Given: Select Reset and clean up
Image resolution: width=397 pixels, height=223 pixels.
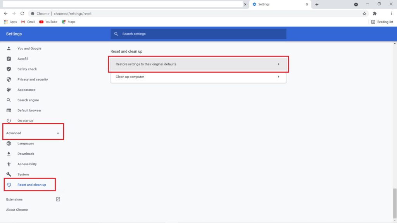Looking at the screenshot, I should (32, 185).
